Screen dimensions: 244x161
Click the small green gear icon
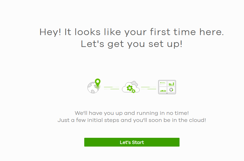click(133, 91)
